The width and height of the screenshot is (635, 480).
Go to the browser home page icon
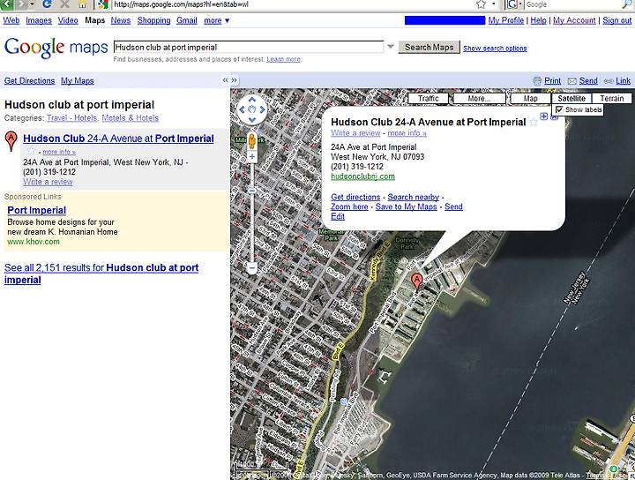83,4
